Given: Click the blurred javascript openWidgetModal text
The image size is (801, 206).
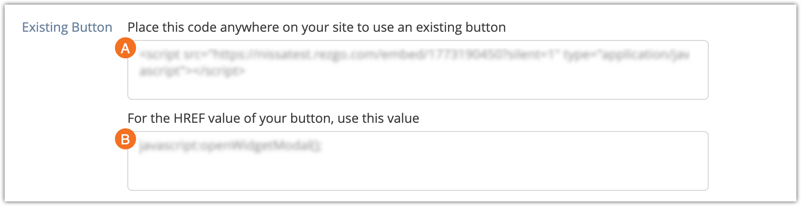Looking at the screenshot, I should click(x=231, y=146).
